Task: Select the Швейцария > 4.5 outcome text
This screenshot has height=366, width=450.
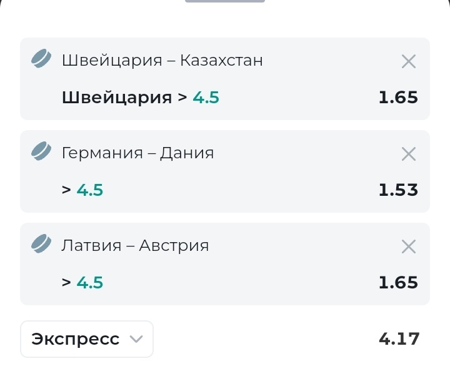Action: click(x=141, y=98)
